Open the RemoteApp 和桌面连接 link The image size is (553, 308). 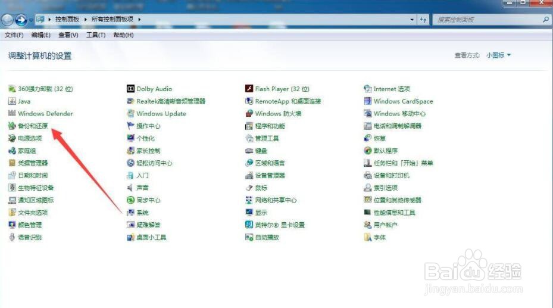click(x=288, y=101)
